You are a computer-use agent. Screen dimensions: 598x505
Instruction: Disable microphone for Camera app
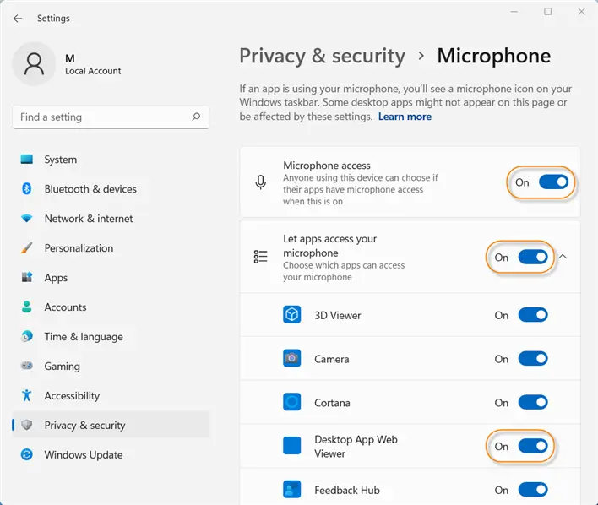[533, 359]
